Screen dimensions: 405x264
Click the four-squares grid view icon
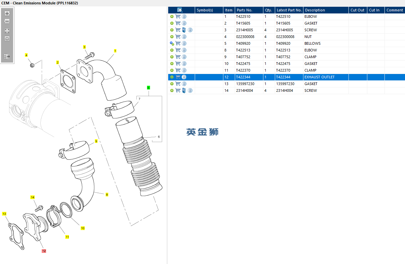pos(7,31)
